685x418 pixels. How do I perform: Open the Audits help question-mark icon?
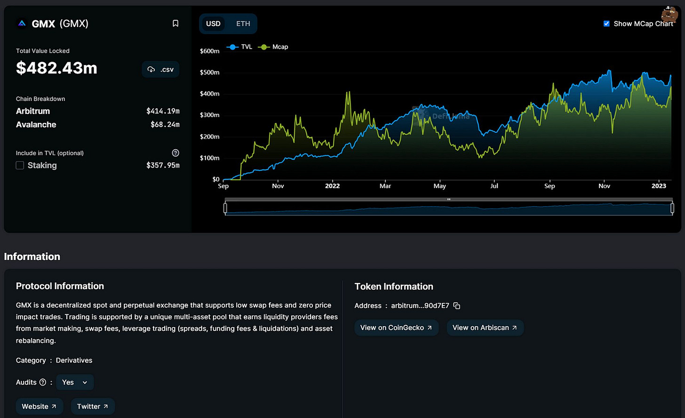point(43,382)
